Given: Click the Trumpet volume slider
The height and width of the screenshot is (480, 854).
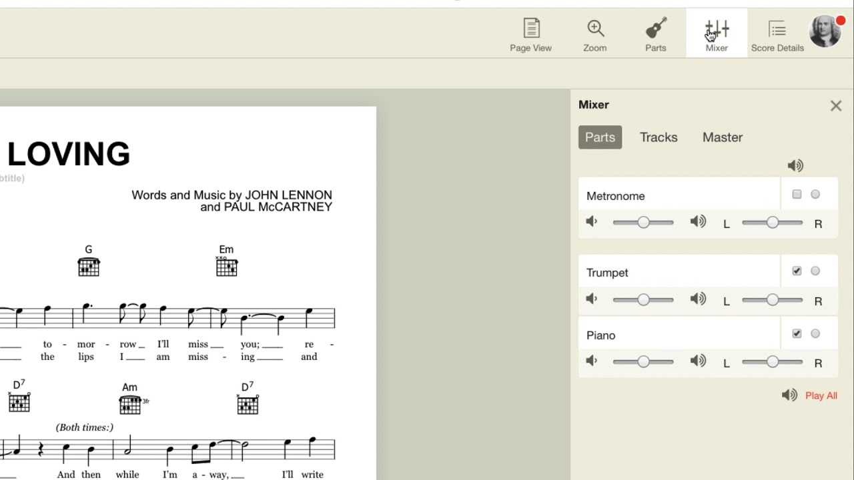Looking at the screenshot, I should pos(643,300).
